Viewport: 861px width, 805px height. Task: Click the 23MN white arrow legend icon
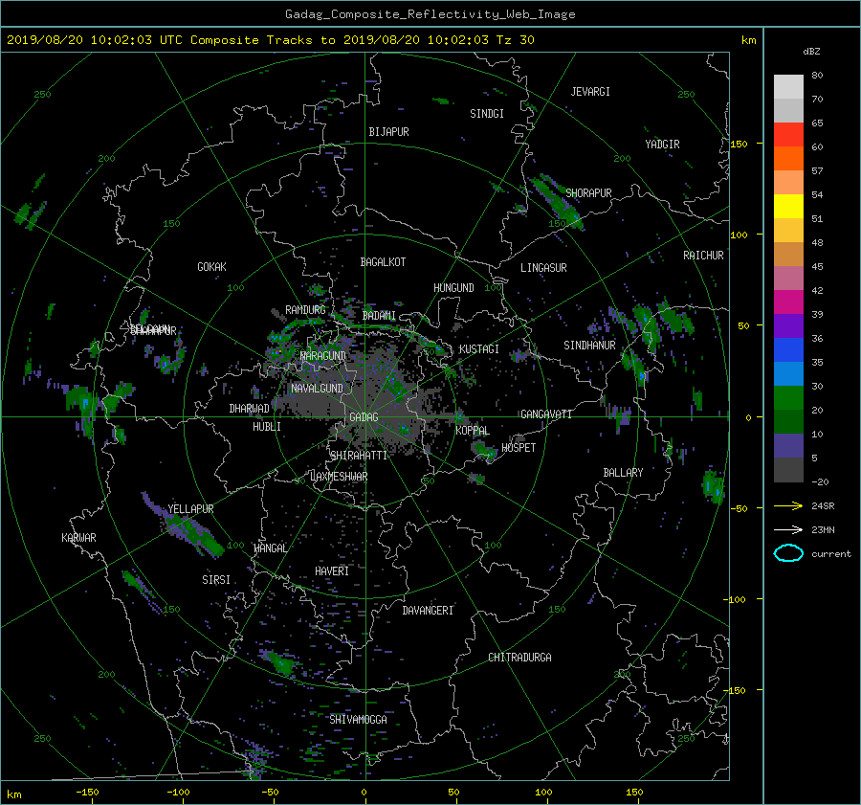pos(788,529)
